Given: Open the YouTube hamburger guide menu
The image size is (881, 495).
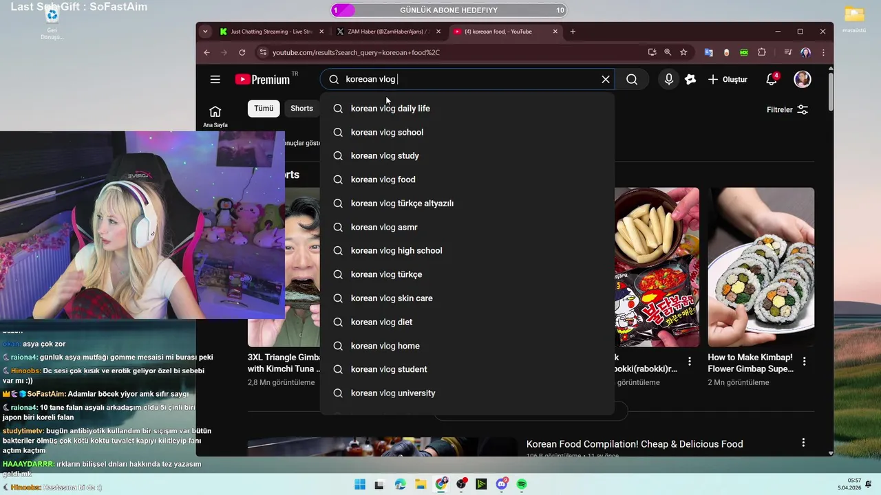Looking at the screenshot, I should coord(215,79).
